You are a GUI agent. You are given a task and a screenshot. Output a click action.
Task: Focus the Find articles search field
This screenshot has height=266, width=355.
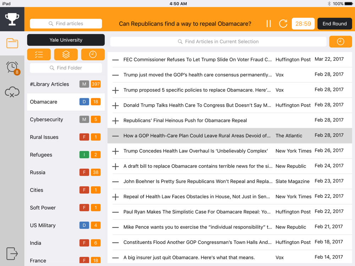coord(66,23)
